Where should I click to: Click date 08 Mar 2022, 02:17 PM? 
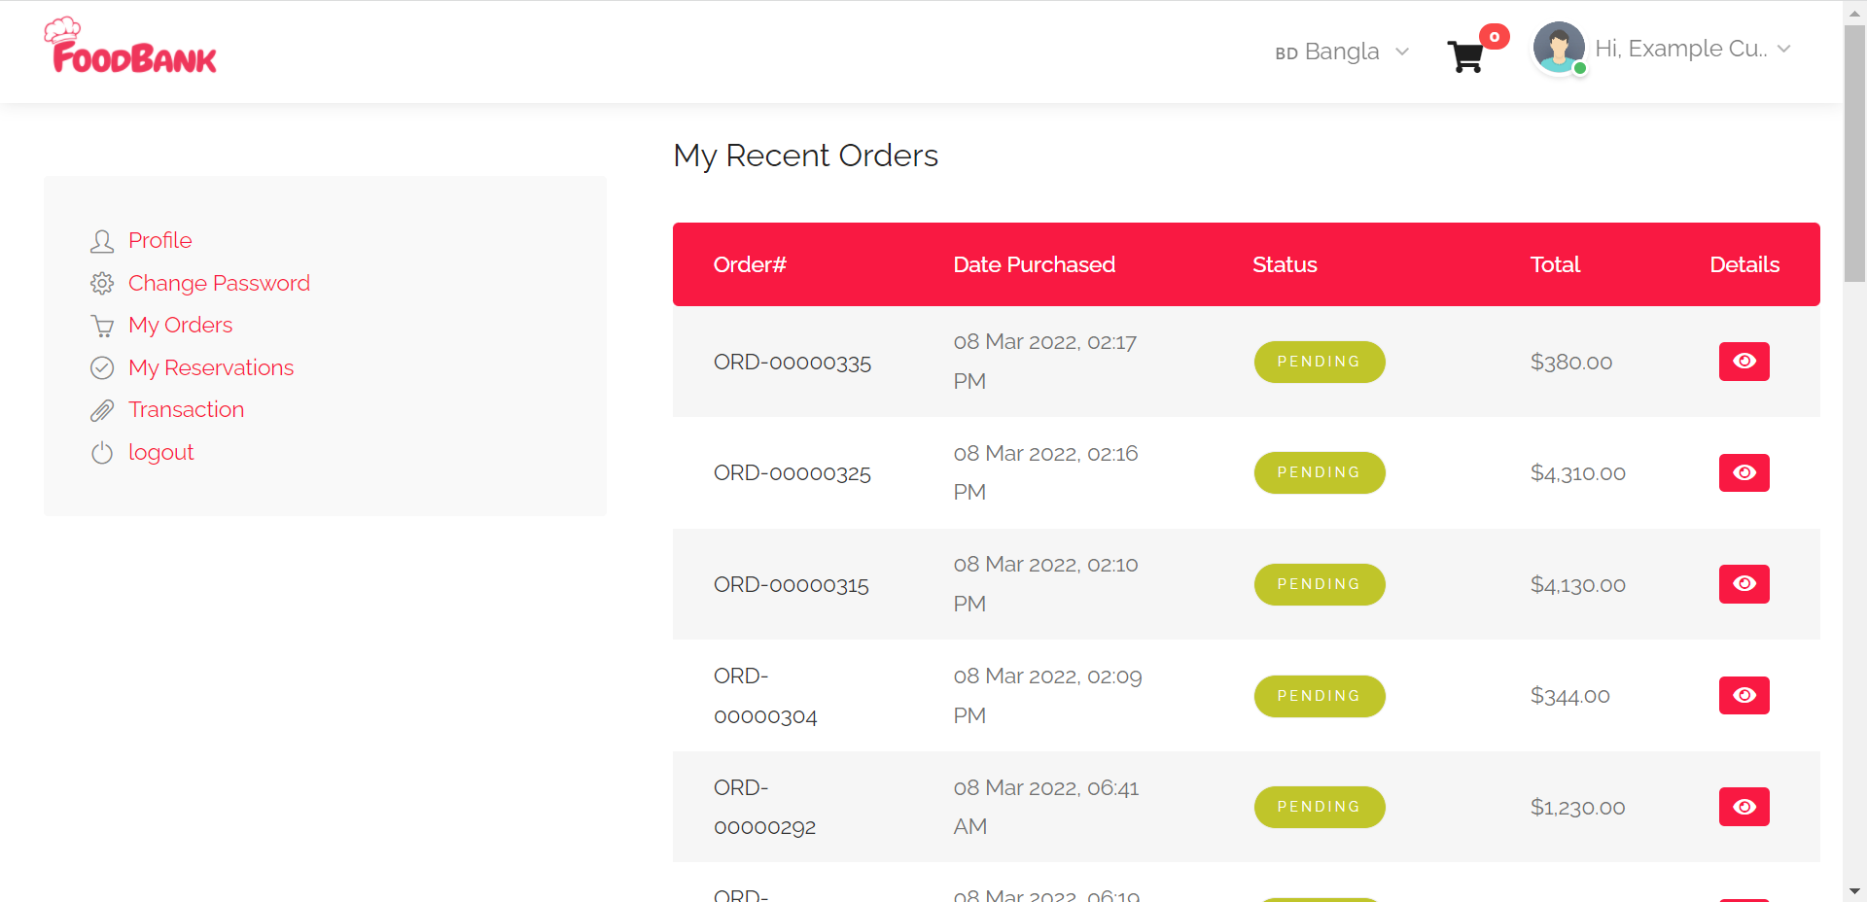[x=1045, y=362]
